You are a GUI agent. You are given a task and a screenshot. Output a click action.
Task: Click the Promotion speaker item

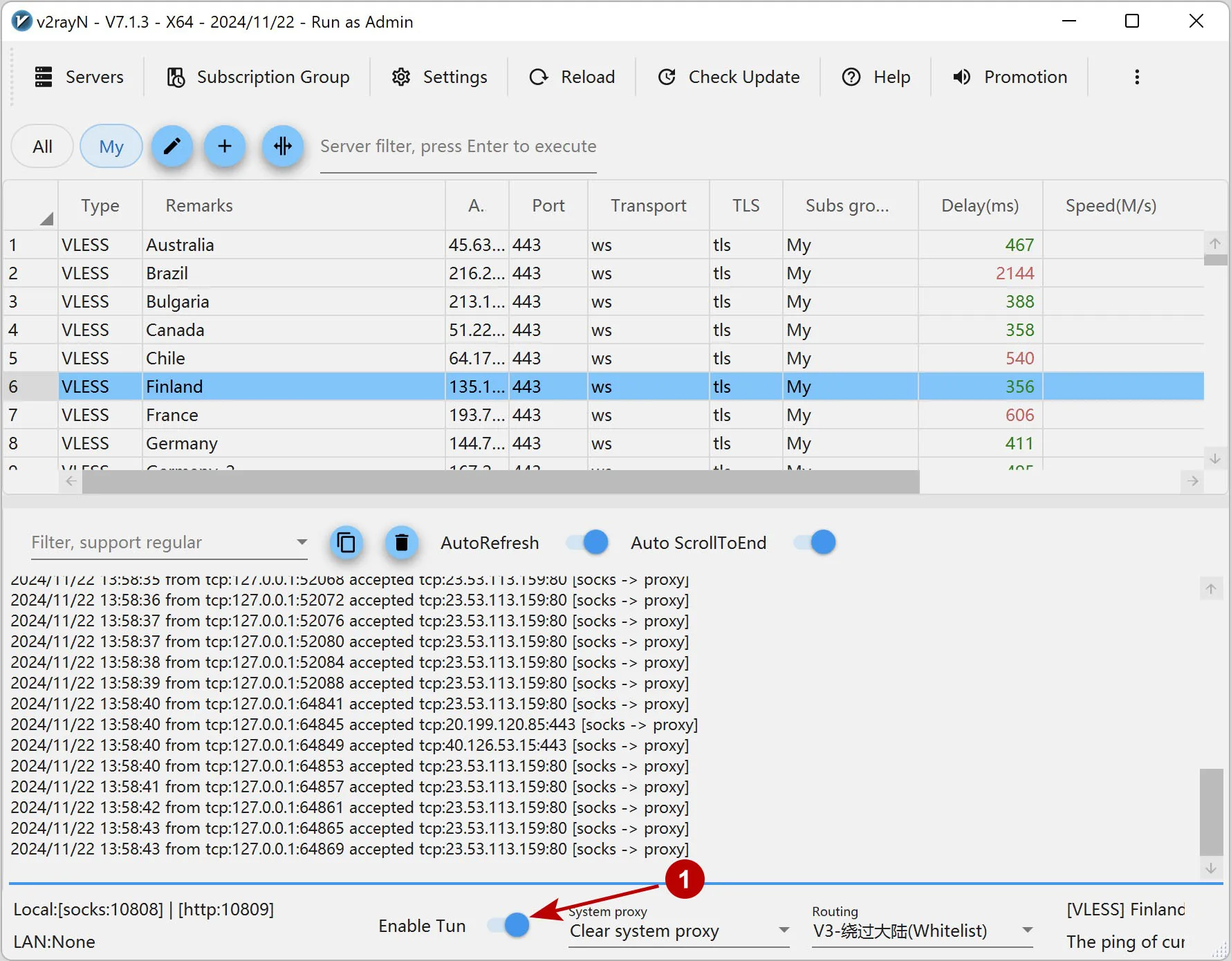(1010, 77)
